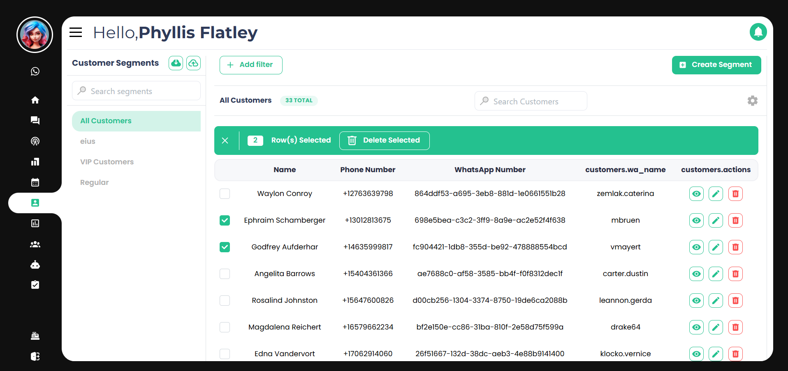Click the cloud upload segments icon
This screenshot has width=788, height=371.
[193, 63]
